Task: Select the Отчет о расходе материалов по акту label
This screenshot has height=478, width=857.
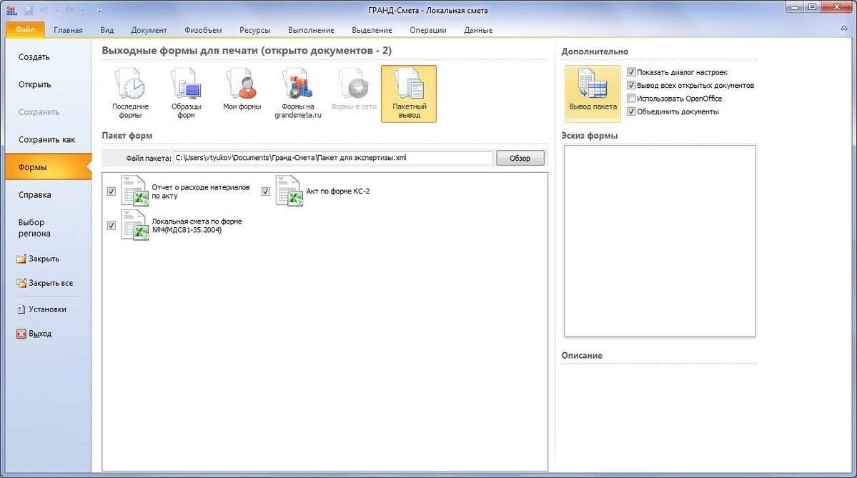Action: (201, 191)
